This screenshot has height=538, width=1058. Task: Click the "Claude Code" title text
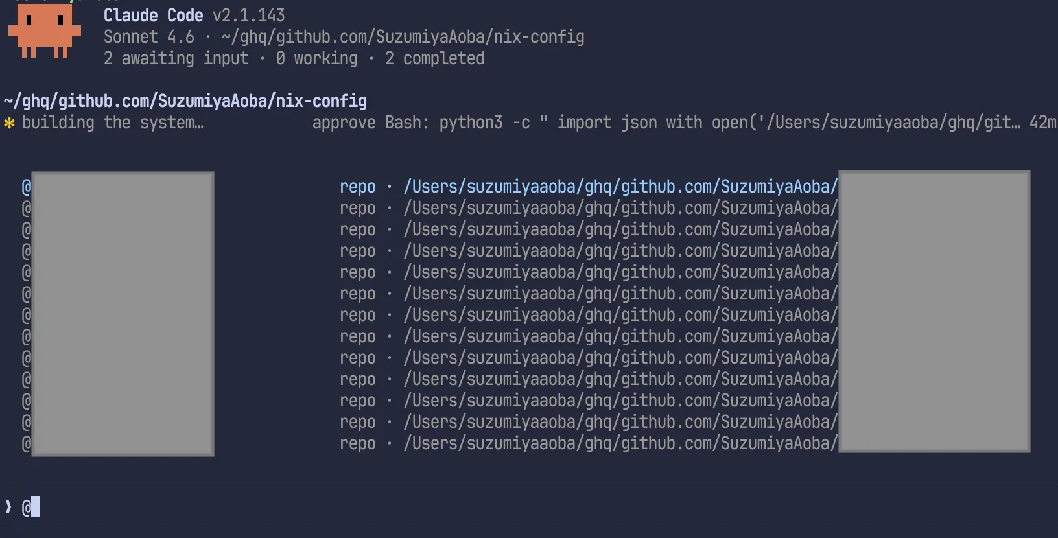click(154, 16)
